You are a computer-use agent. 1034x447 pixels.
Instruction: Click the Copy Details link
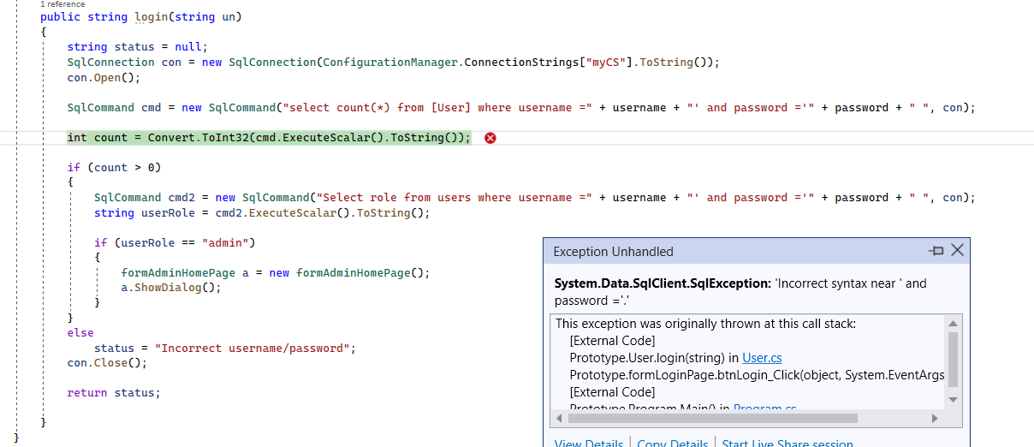pos(673,443)
